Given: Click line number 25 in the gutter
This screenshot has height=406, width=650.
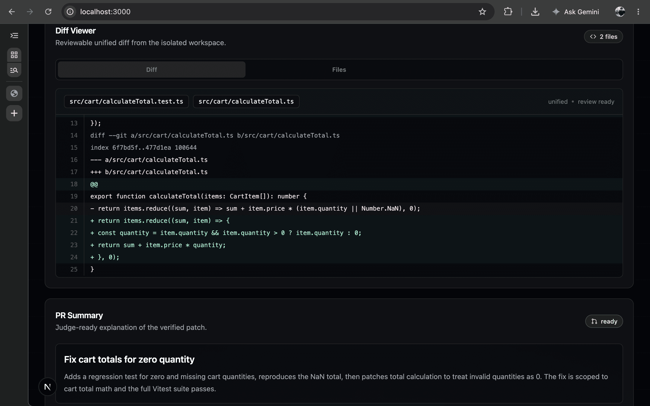Looking at the screenshot, I should pos(74,269).
